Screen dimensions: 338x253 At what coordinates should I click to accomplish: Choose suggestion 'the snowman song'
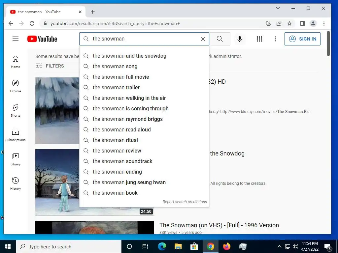point(144,67)
